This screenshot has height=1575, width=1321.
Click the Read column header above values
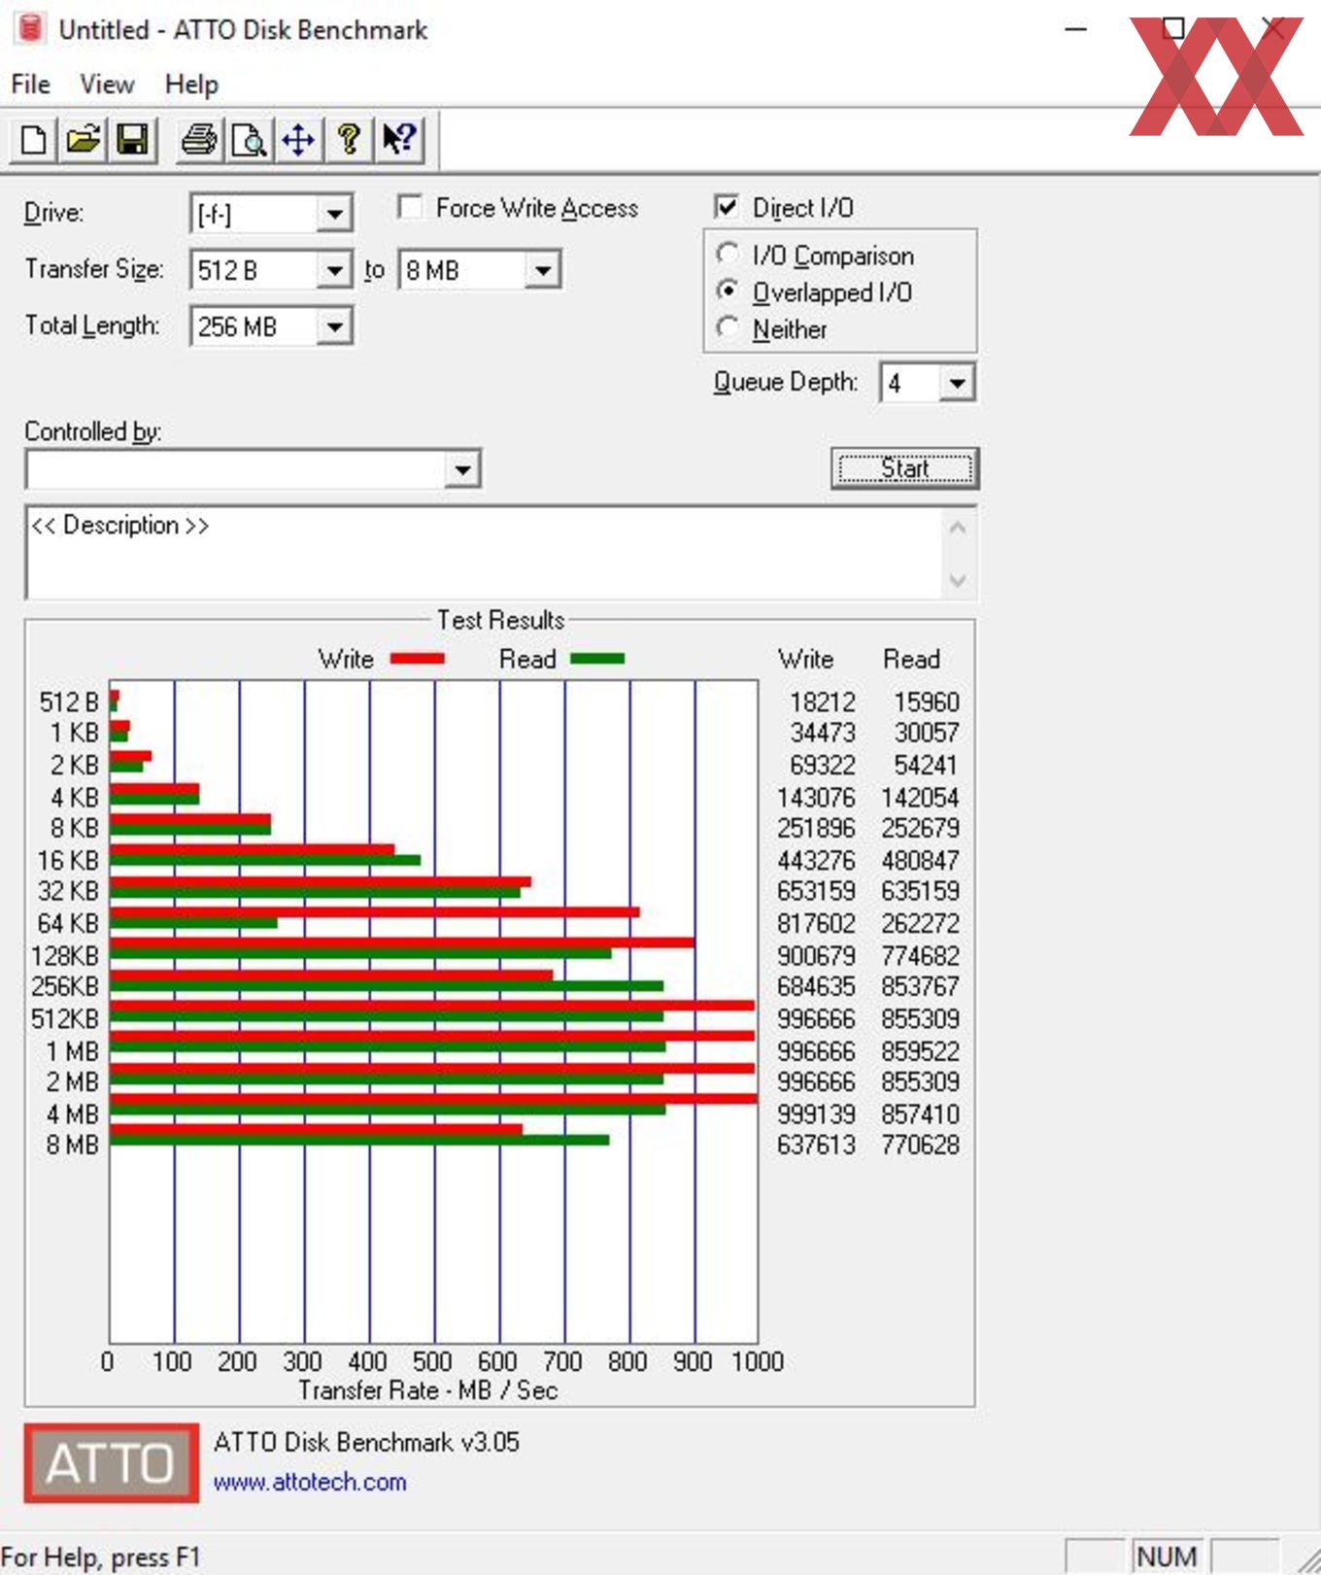[x=911, y=659]
